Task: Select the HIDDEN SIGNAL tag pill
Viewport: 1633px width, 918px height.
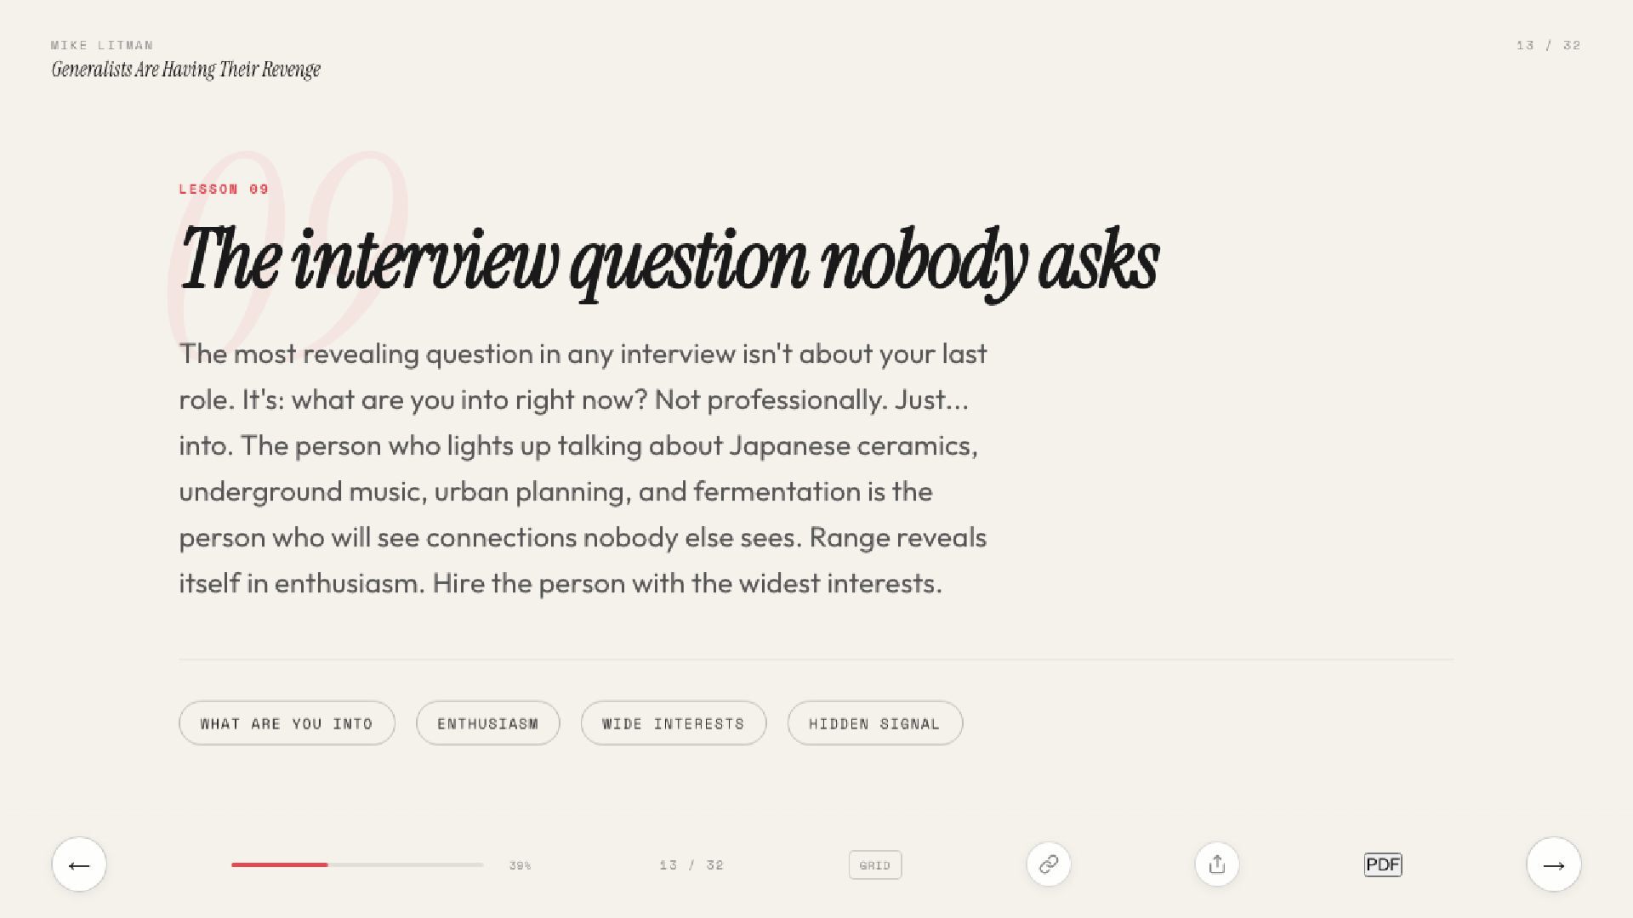Action: point(874,723)
